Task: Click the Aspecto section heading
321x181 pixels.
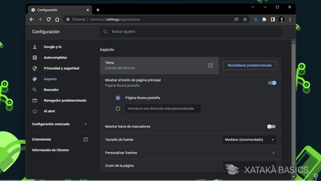Action: (x=107, y=49)
